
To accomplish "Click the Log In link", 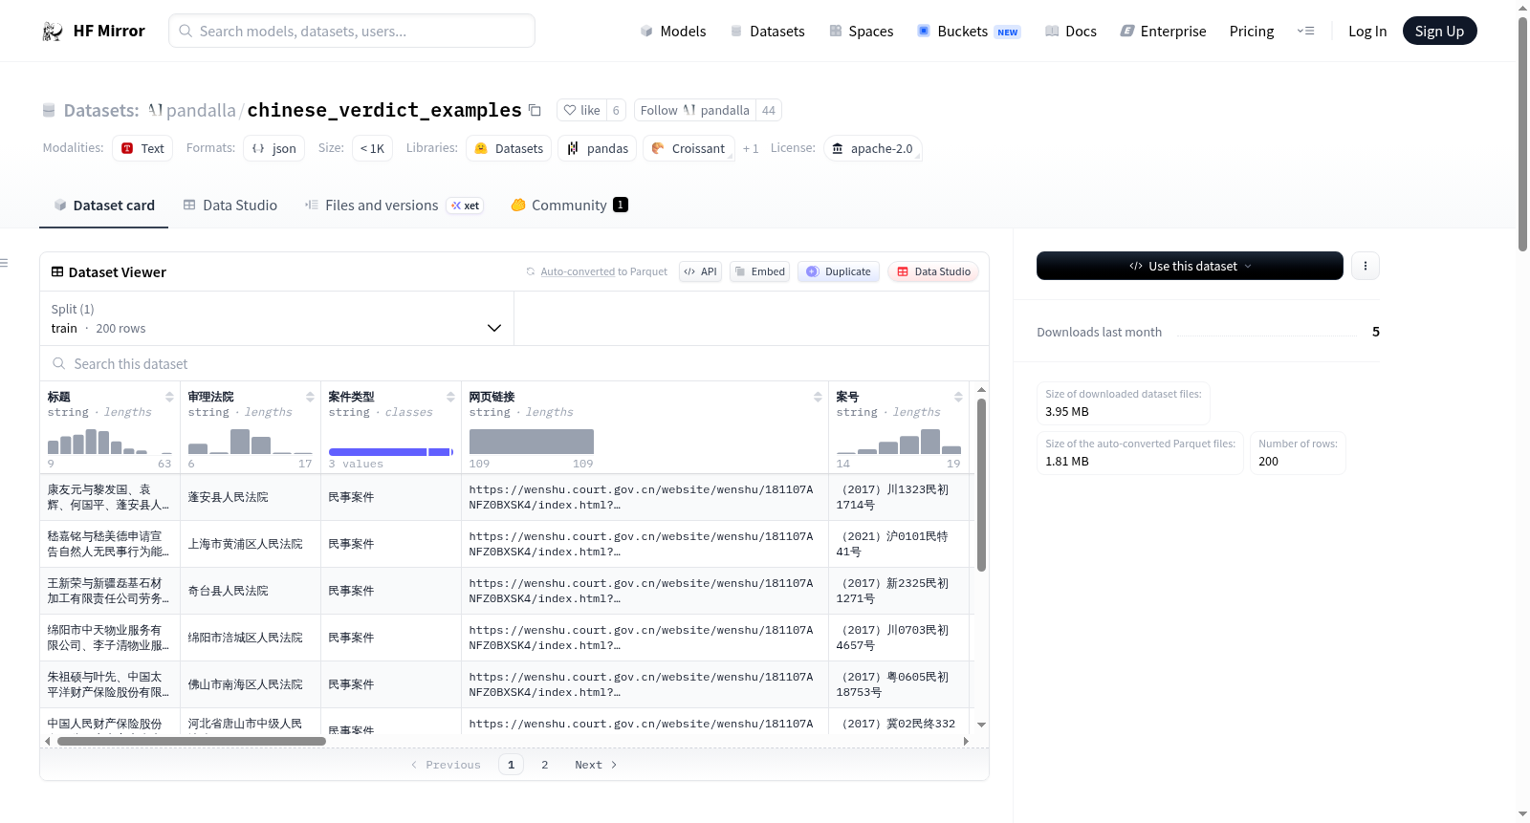I will point(1367,32).
